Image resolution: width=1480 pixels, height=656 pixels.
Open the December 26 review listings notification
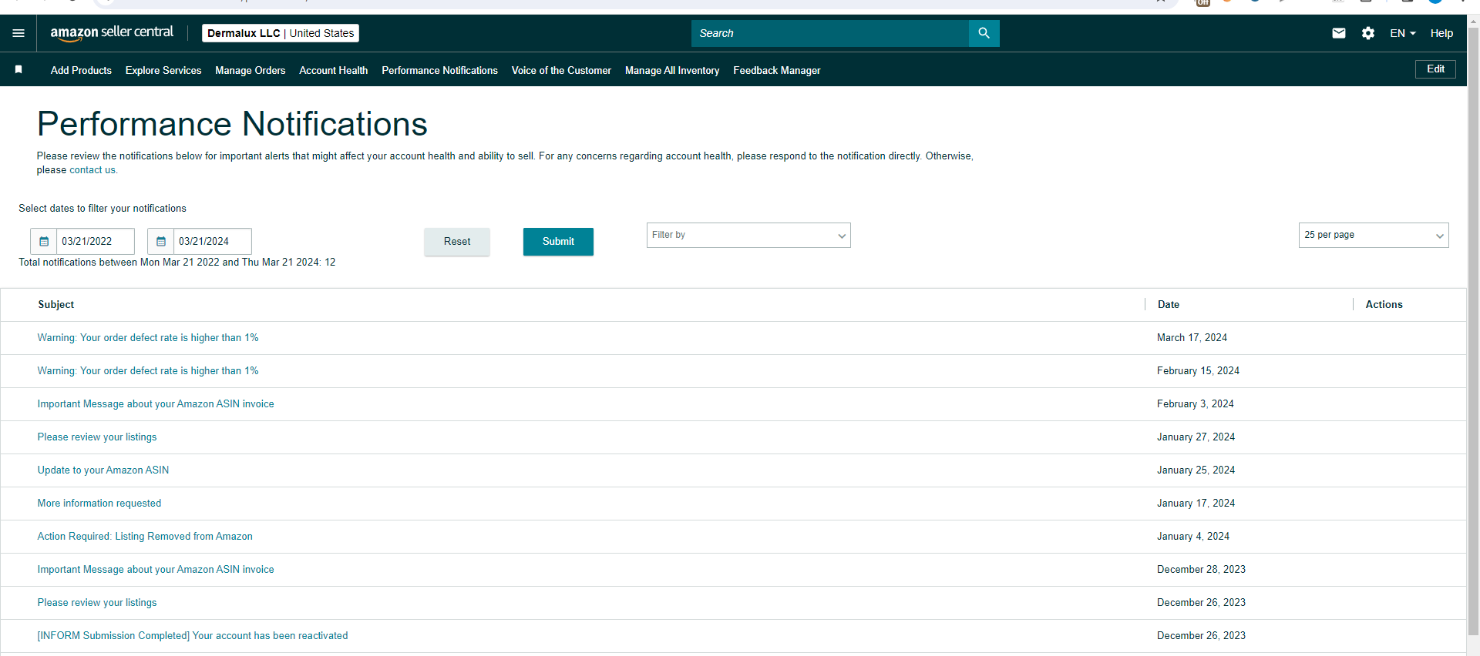[x=97, y=603]
